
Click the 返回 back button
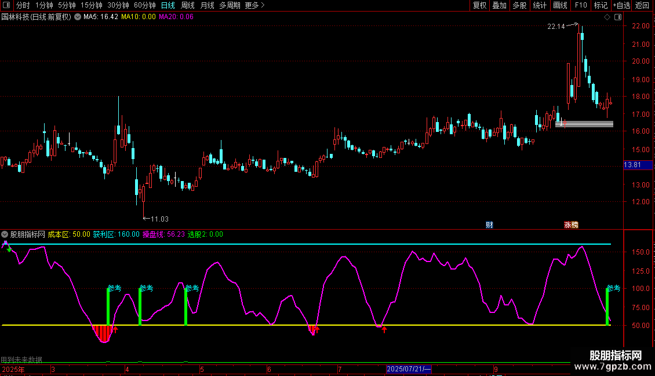pyautogui.click(x=642, y=5)
